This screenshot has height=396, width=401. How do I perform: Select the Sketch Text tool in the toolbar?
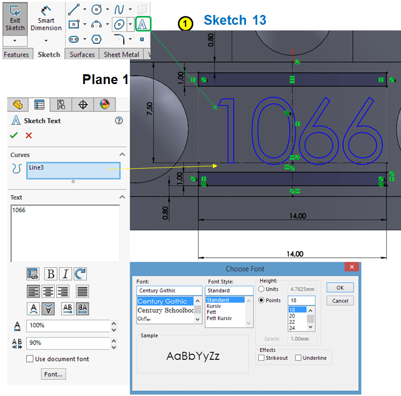tap(142, 24)
